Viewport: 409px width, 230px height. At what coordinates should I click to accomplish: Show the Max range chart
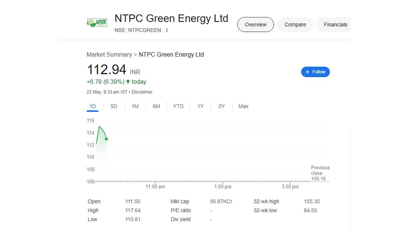click(243, 106)
